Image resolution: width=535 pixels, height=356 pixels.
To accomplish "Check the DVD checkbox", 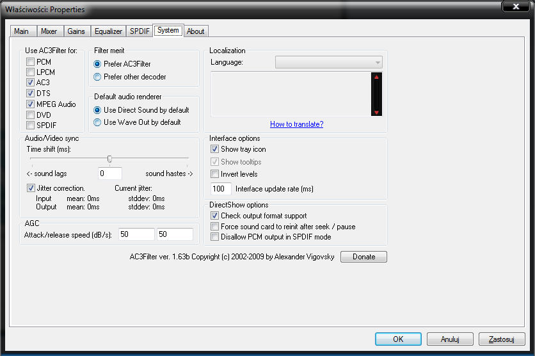I will [30, 115].
